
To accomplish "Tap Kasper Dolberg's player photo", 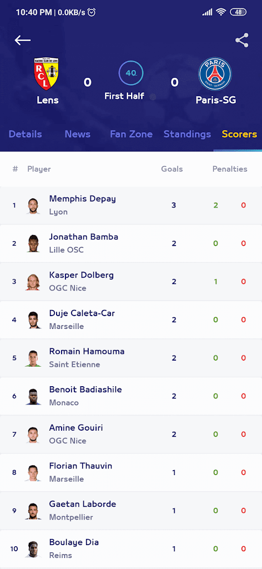I will [33, 282].
